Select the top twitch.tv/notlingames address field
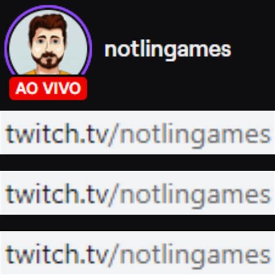Screen dimensions: 275x275 pos(137,132)
